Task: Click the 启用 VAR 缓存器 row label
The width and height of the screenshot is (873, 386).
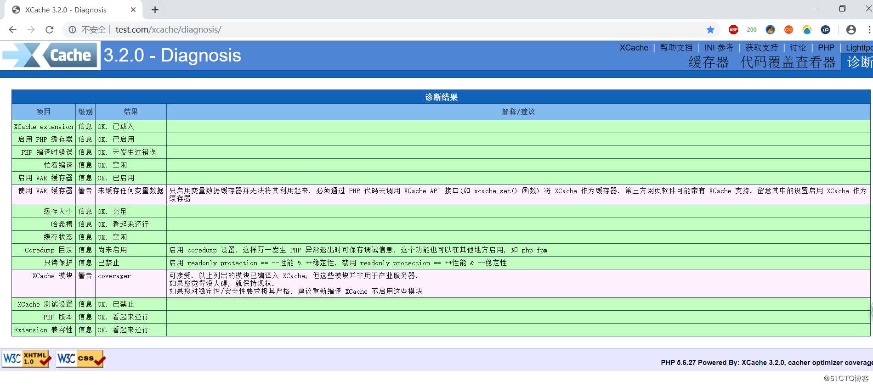Action: tap(45, 178)
